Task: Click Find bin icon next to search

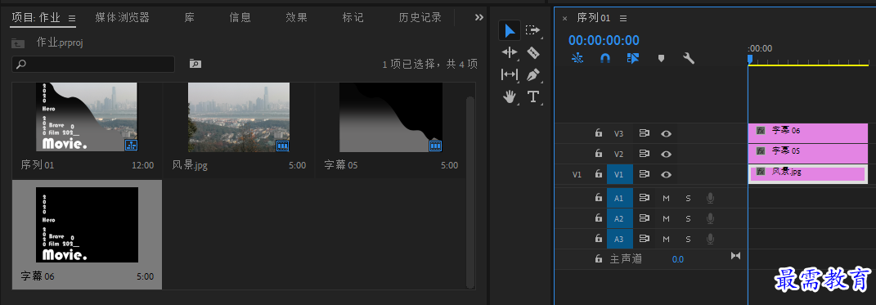Action: coord(195,64)
